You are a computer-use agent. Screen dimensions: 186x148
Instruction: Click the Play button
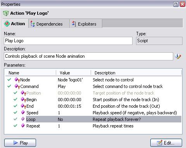pos(20,143)
